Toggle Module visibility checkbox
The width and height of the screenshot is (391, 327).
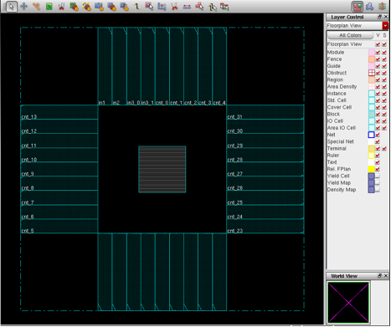[x=378, y=52]
